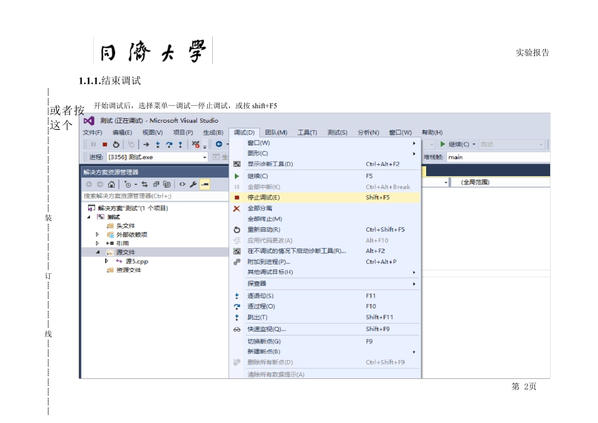
Task: Expand the 引用 tree node
Action: point(97,244)
